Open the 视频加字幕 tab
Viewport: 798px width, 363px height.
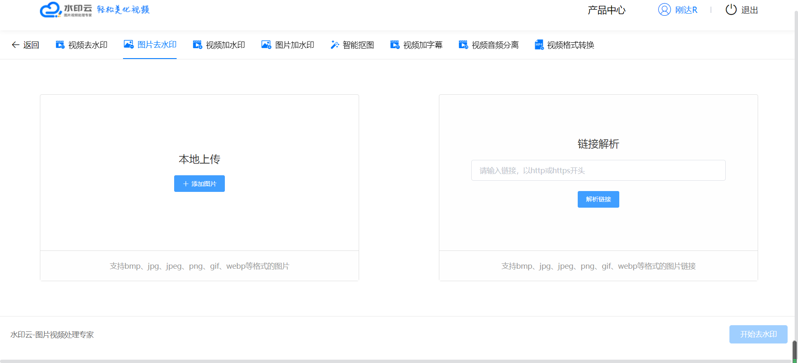(x=416, y=45)
